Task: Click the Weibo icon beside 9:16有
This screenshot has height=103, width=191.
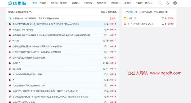Action: pos(10,41)
